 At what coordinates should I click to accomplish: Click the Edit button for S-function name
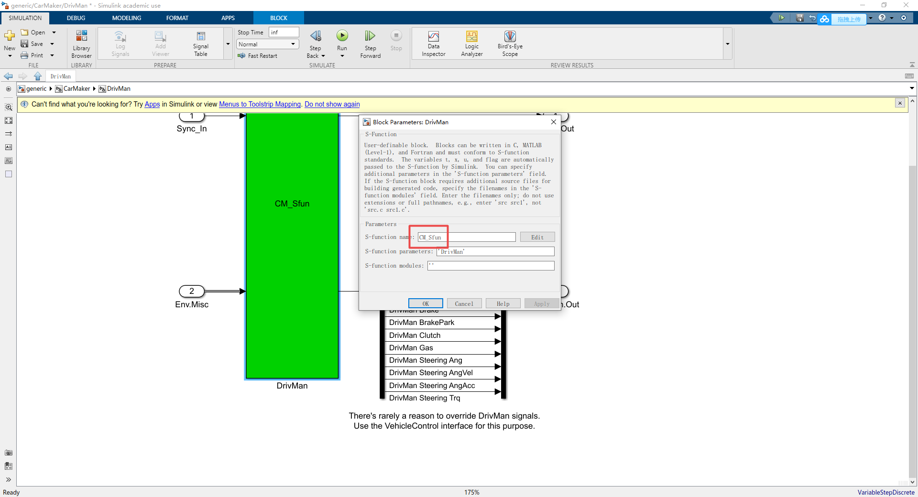pos(537,237)
